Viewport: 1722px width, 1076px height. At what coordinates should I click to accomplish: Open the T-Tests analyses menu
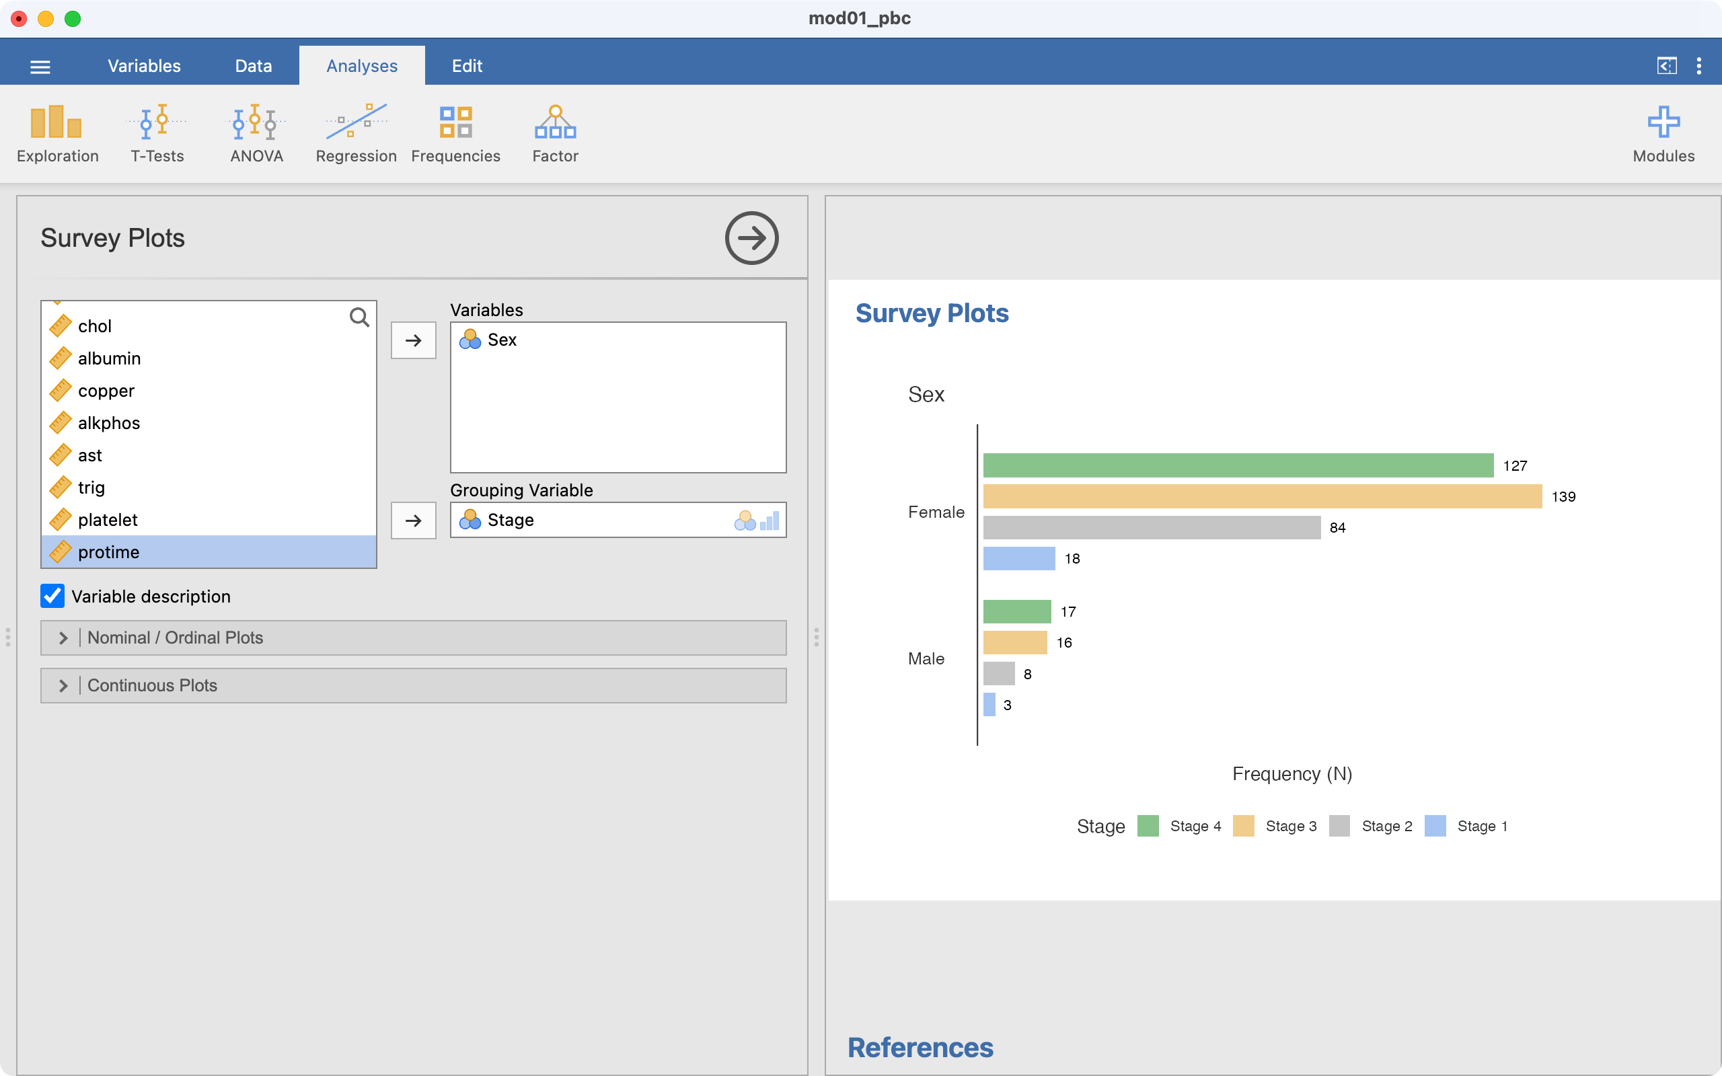point(157,134)
